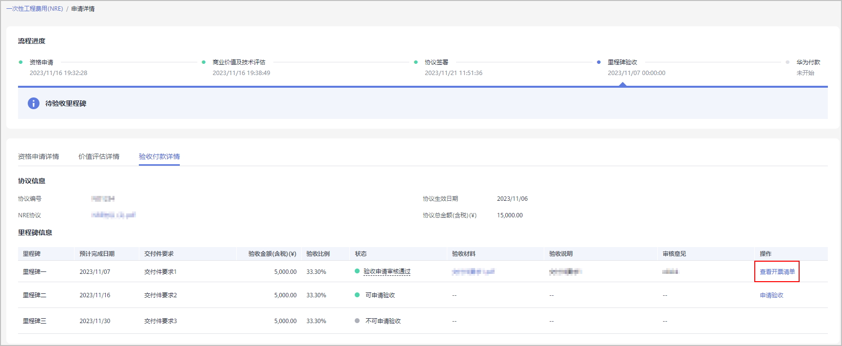
Task: Click the 资格申请 step label
Action: point(41,62)
